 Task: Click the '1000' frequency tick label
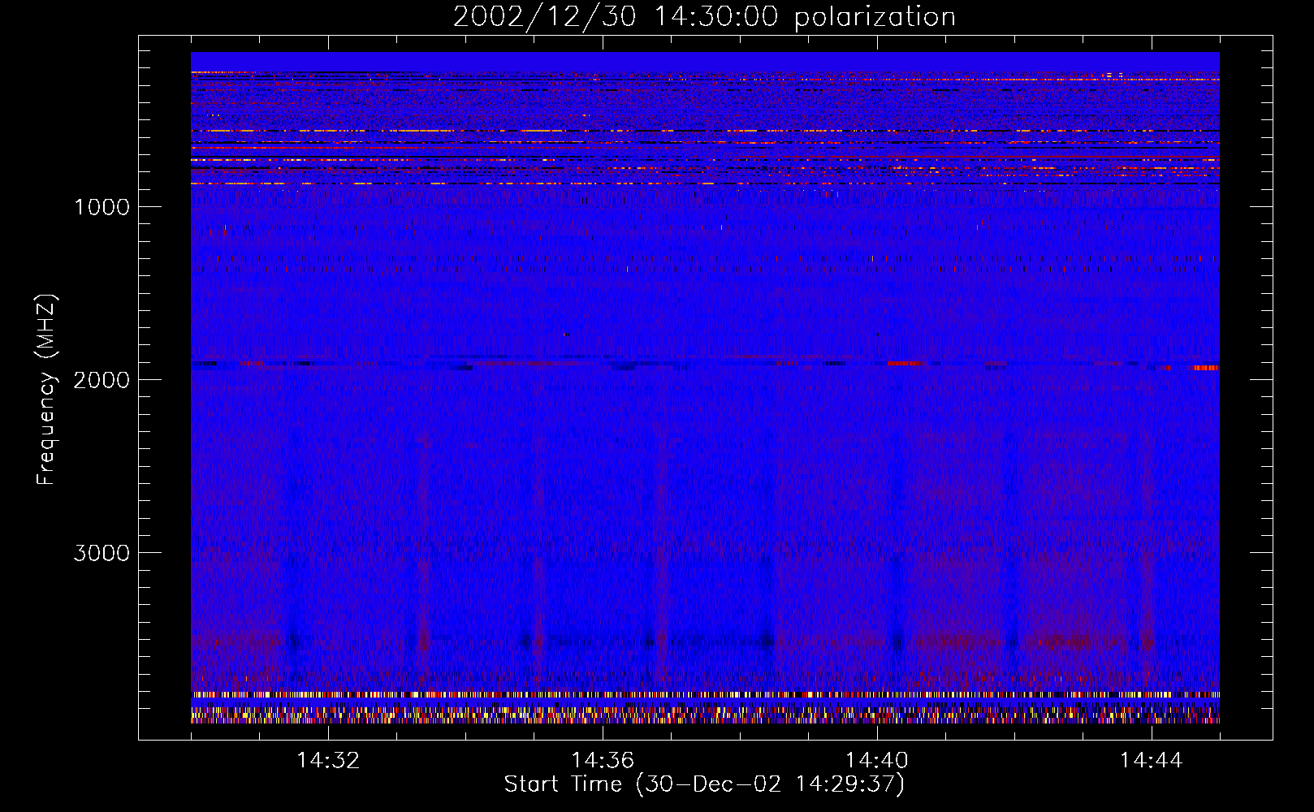point(102,207)
